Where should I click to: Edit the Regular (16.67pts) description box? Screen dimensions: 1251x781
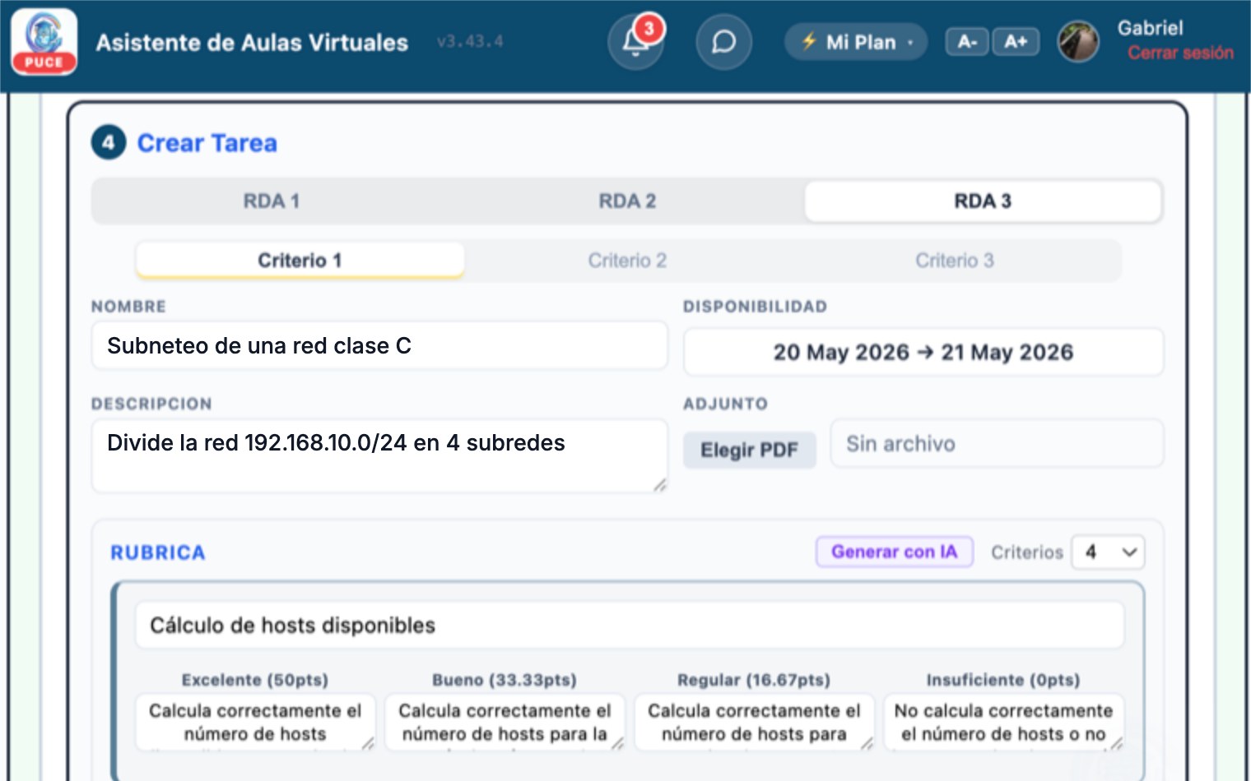(x=754, y=723)
